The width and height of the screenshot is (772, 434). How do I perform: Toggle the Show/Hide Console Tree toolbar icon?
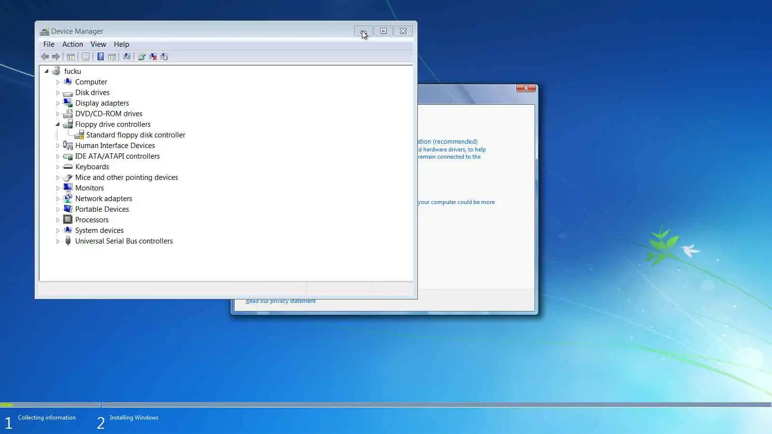tap(71, 57)
